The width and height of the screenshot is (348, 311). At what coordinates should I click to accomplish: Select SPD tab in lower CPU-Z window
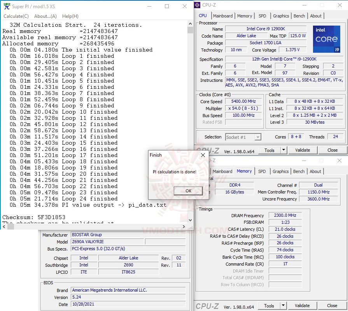pyautogui.click(x=262, y=171)
